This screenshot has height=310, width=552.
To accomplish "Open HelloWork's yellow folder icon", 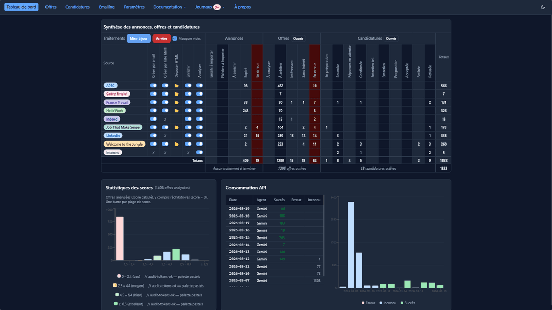I will (x=176, y=111).
